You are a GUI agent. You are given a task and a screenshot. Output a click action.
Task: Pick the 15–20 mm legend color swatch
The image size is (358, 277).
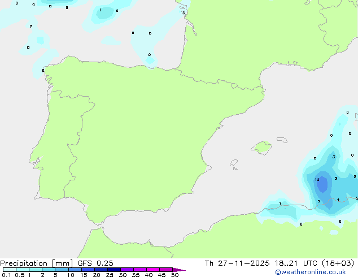88,270
